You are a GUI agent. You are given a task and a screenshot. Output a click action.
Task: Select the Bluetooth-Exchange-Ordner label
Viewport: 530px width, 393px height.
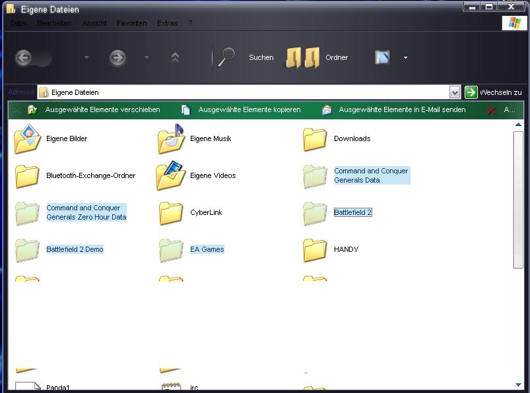pyautogui.click(x=91, y=175)
